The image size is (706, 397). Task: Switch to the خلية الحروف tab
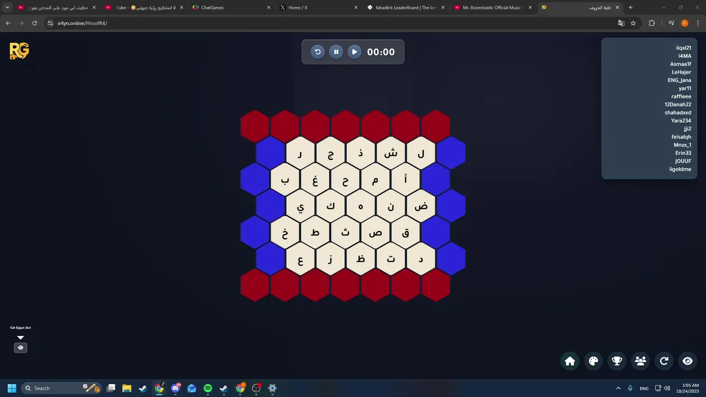[580, 8]
